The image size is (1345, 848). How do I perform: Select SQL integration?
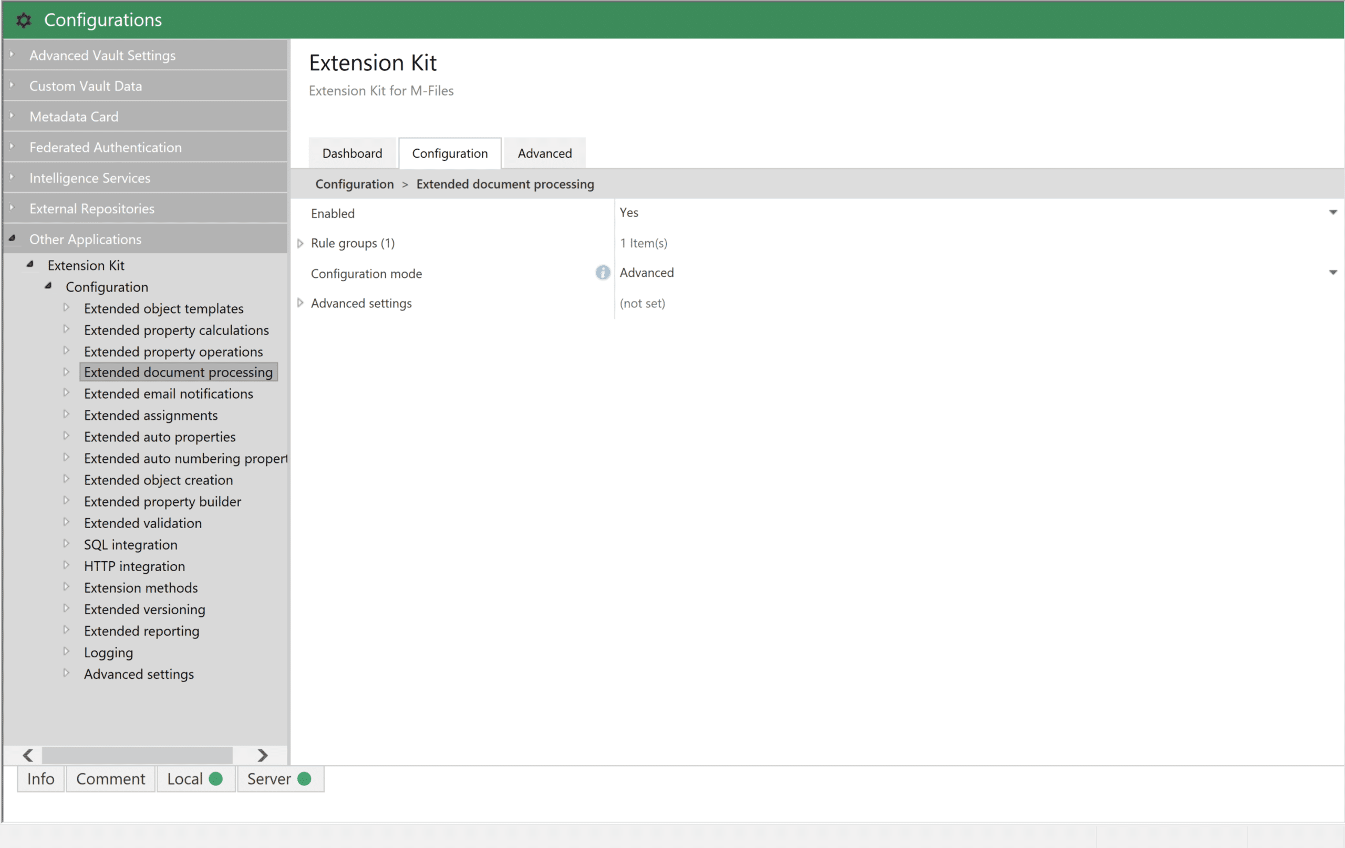(x=131, y=545)
